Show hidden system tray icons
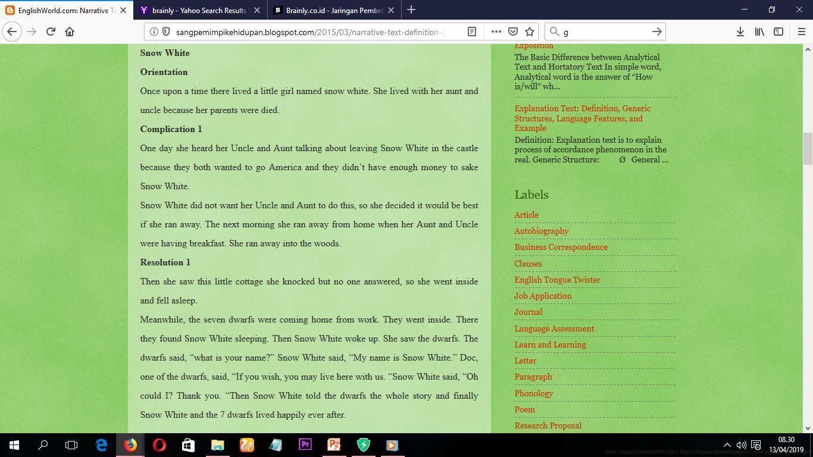 pos(727,445)
